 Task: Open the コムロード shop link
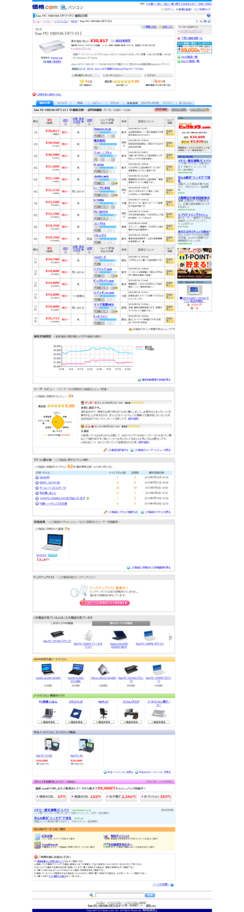[100, 257]
